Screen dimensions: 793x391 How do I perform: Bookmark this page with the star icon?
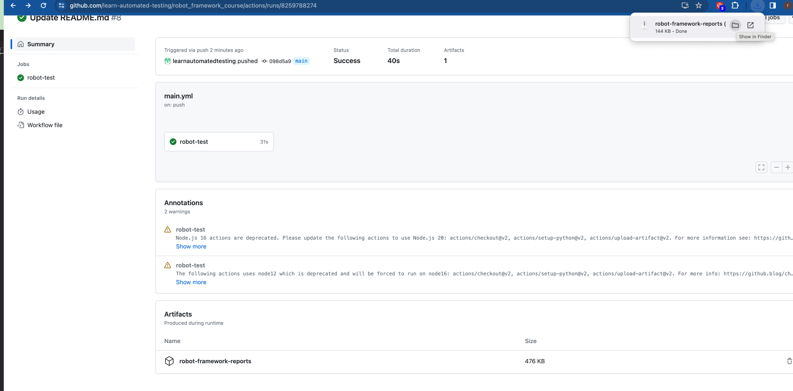699,5
